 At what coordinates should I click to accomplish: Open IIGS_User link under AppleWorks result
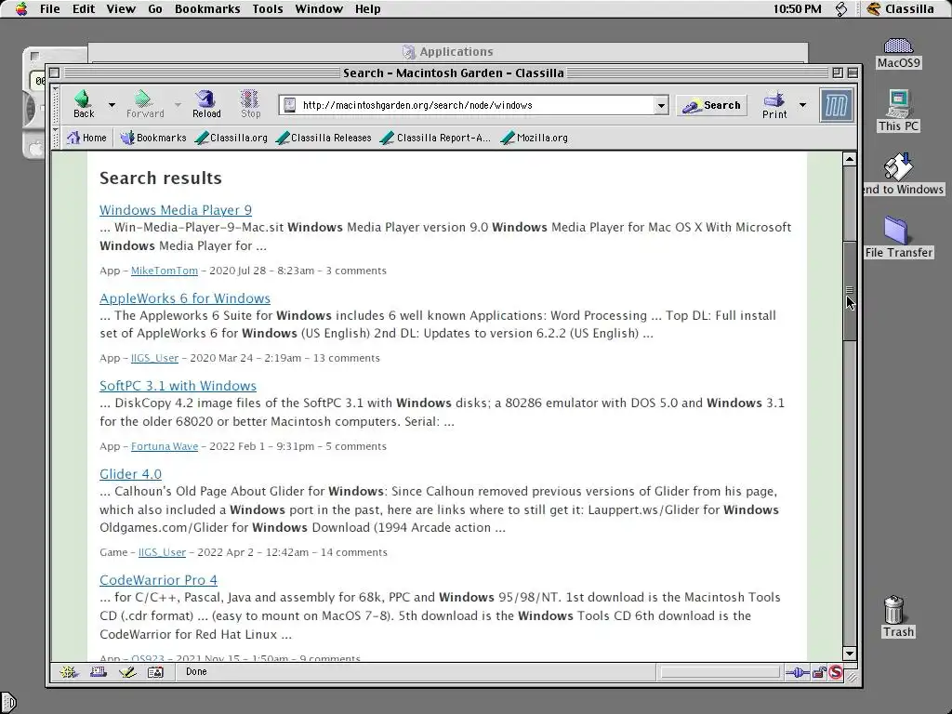(x=155, y=358)
